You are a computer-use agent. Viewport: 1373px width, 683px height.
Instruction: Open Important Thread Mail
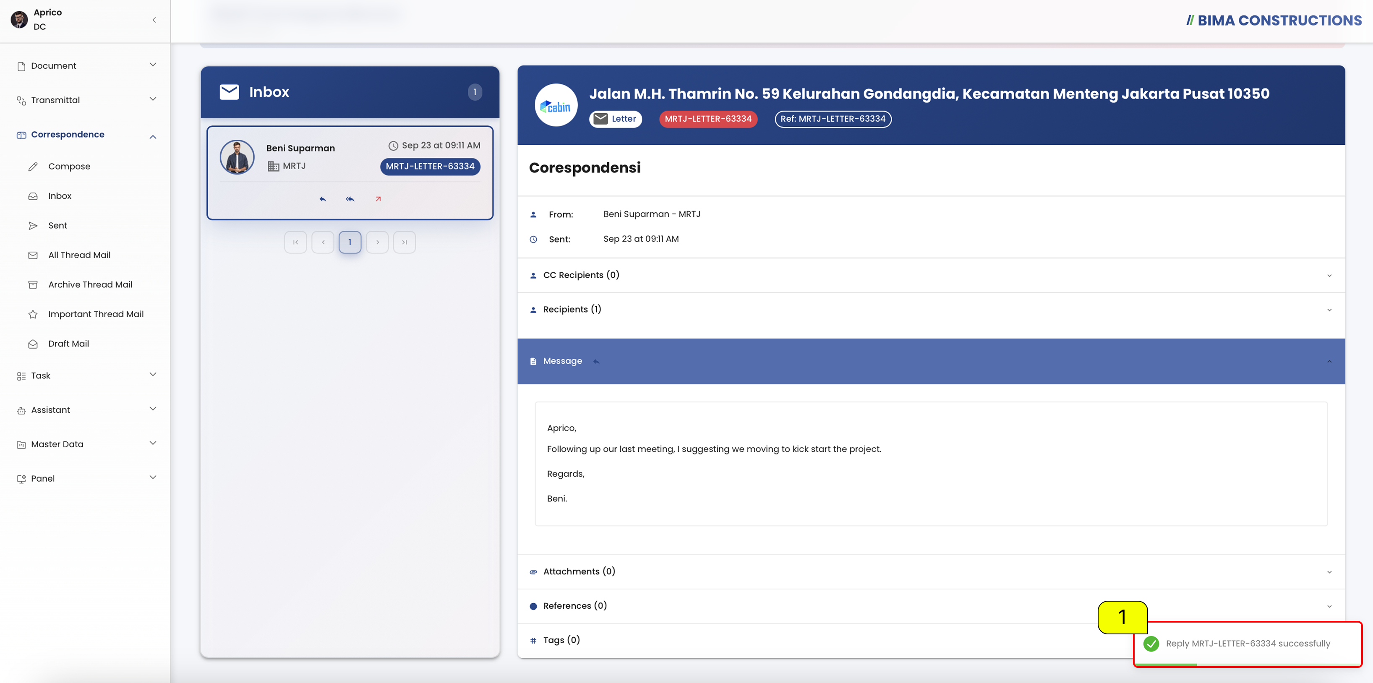click(x=96, y=314)
